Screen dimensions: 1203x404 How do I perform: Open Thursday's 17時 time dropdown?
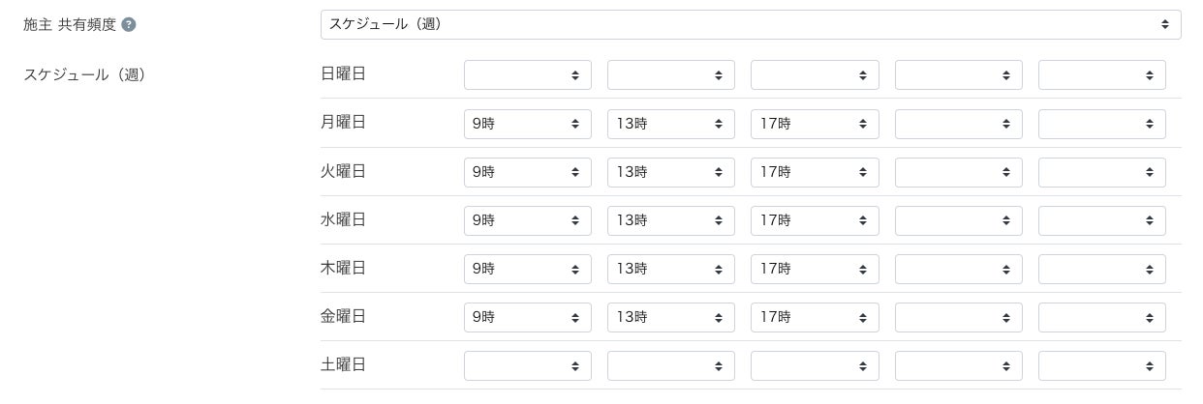tap(814, 269)
